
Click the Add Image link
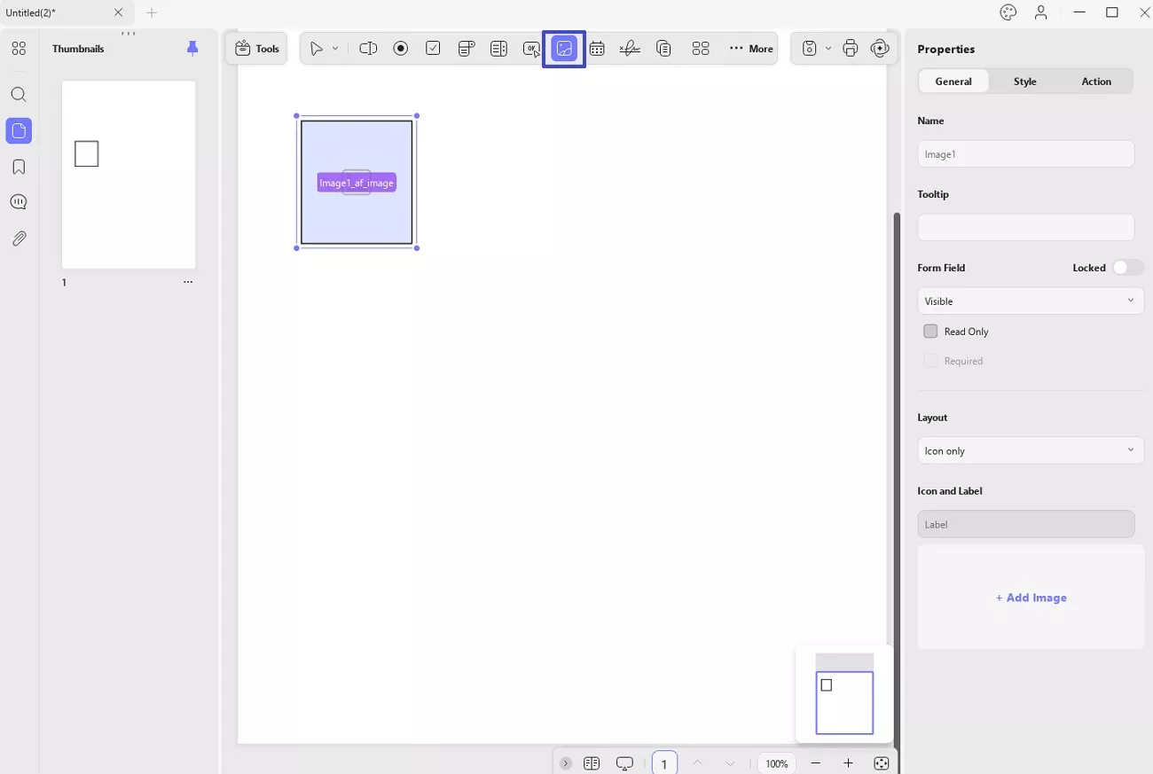click(x=1031, y=598)
